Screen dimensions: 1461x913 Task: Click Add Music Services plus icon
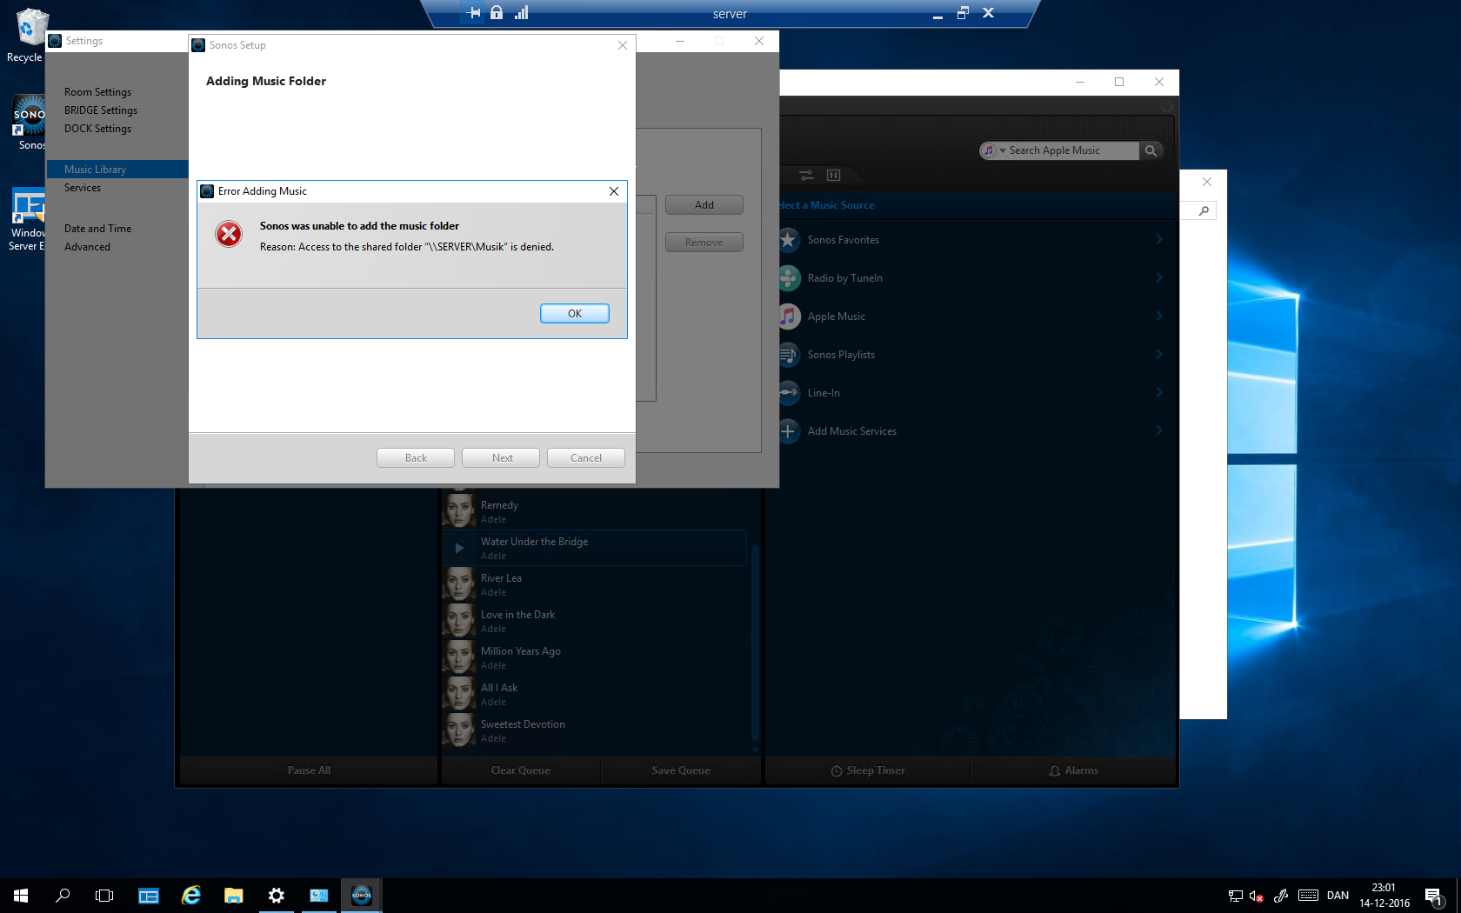[789, 431]
